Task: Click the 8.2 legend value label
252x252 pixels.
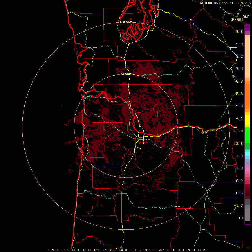Action: point(239,57)
